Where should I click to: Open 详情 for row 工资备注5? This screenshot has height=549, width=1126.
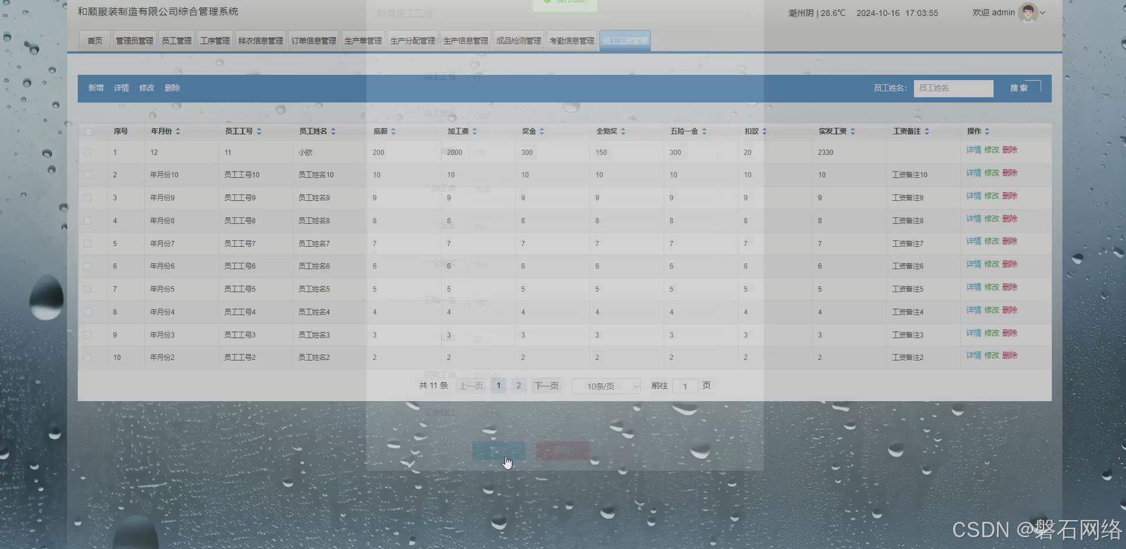[x=973, y=287]
